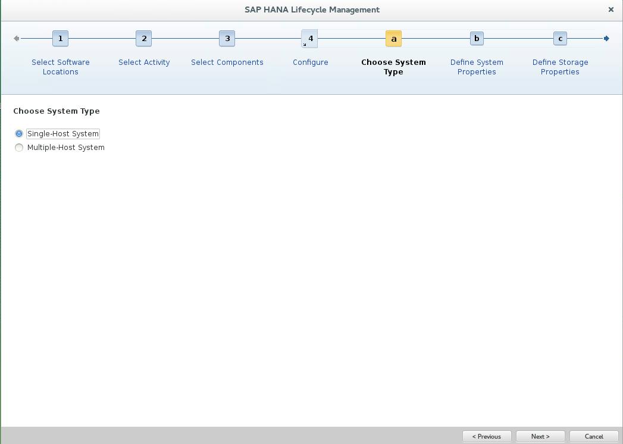The image size is (623, 444).
Task: Switch to Define System Properties step label
Action: click(477, 67)
